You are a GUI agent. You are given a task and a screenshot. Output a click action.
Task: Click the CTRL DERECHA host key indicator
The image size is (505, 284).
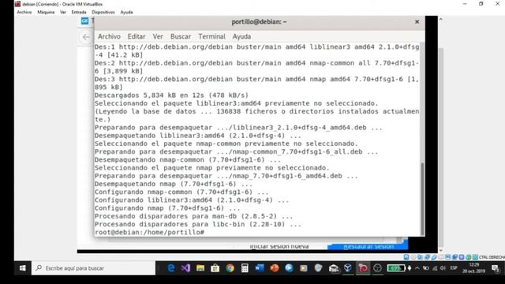tap(492, 257)
